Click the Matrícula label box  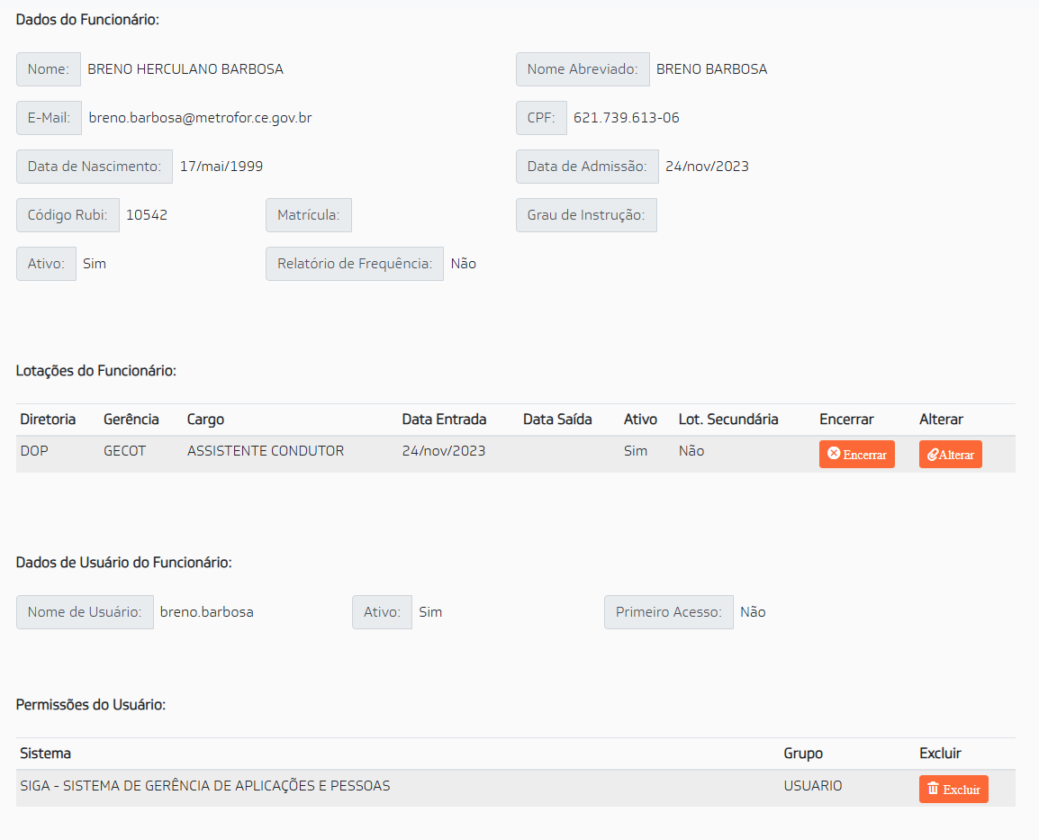309,215
